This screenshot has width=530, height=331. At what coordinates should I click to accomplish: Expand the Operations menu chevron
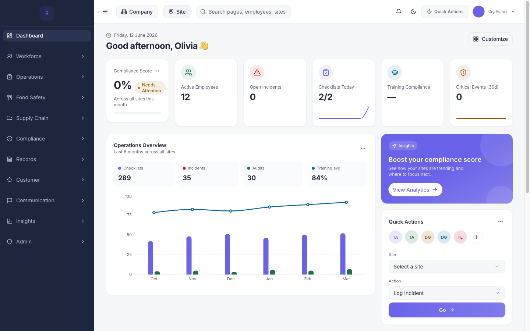(83, 77)
